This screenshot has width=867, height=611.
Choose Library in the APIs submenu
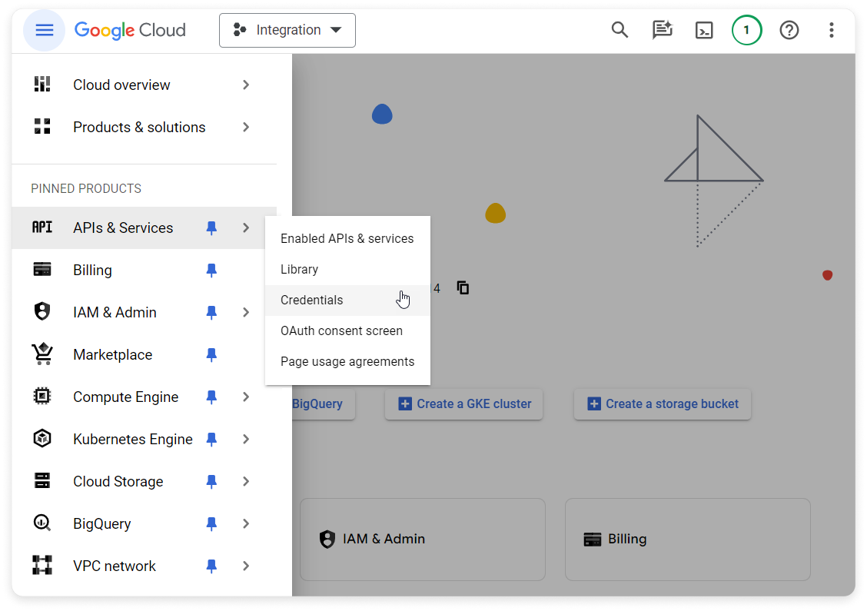[347, 269]
